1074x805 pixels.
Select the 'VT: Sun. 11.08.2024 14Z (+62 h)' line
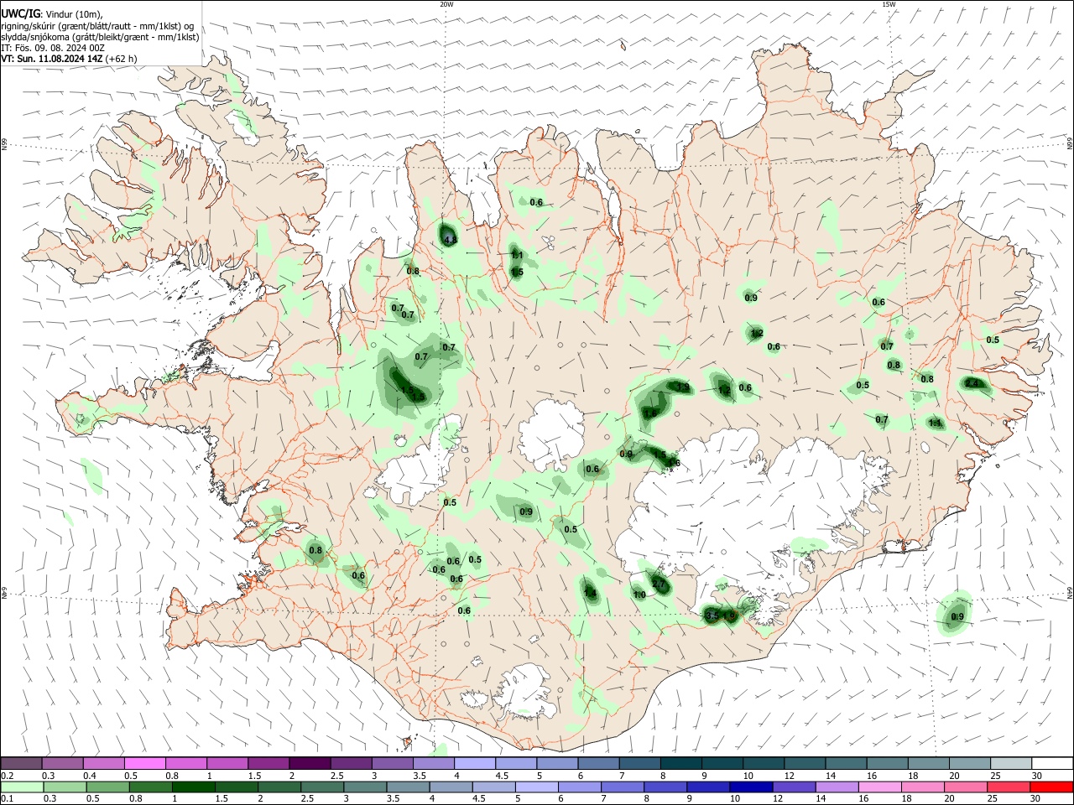click(x=69, y=59)
